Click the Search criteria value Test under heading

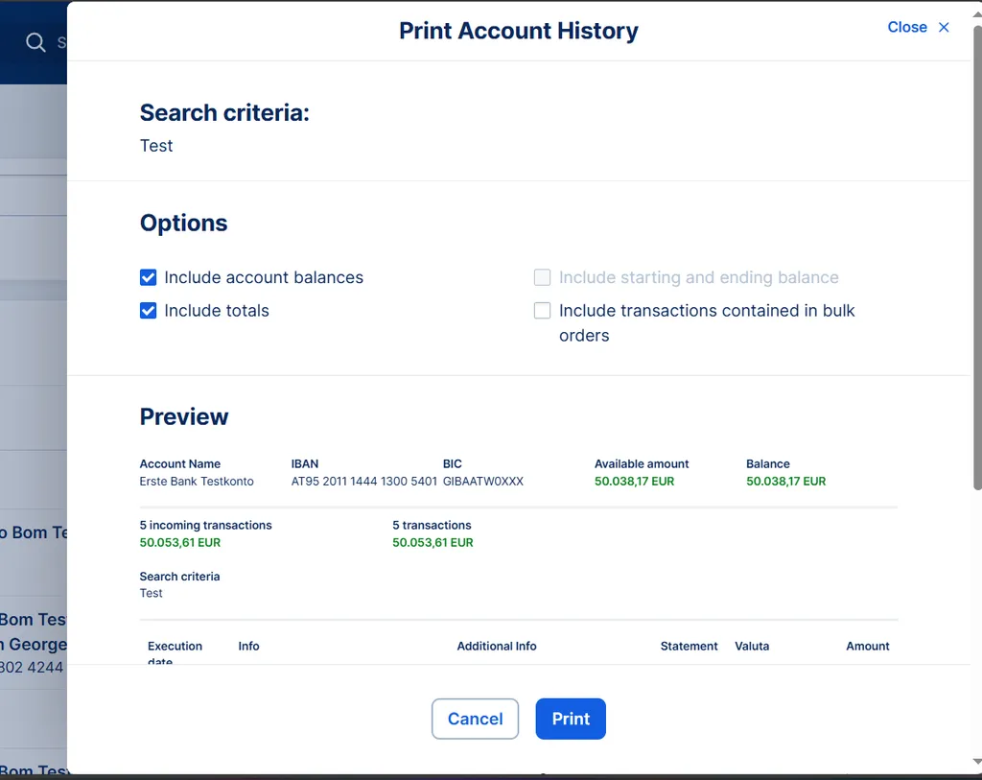pyautogui.click(x=156, y=145)
